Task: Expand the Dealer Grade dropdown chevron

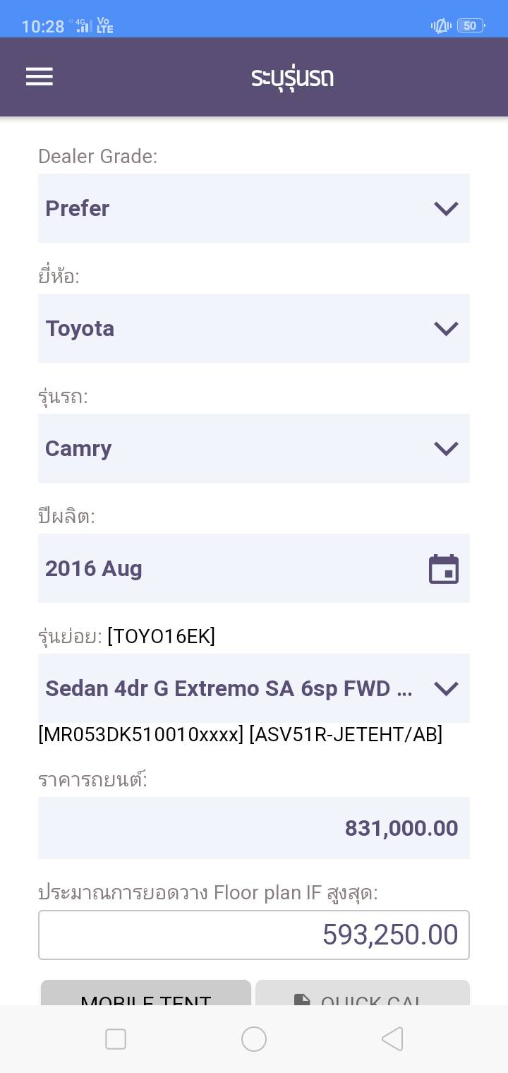Action: [x=446, y=208]
